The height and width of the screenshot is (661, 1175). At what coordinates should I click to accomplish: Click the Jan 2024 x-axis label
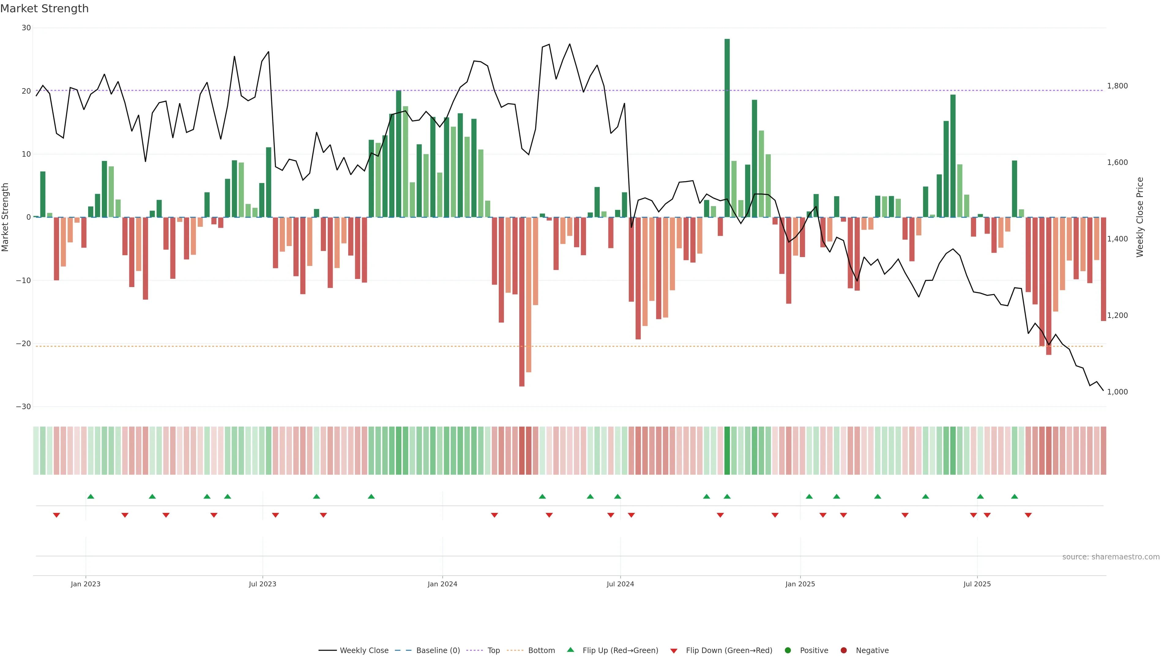coord(442,584)
